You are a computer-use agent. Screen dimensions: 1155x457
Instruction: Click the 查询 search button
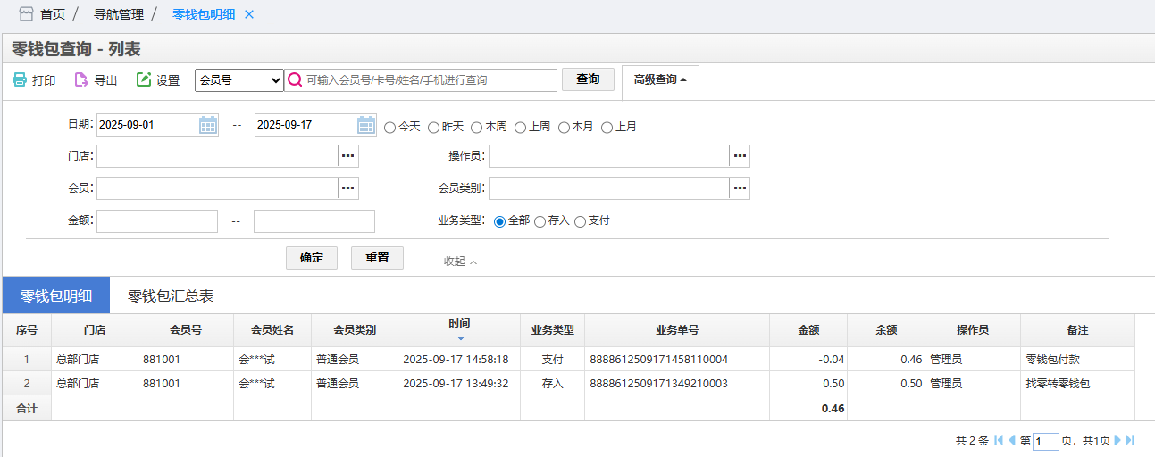tap(588, 79)
